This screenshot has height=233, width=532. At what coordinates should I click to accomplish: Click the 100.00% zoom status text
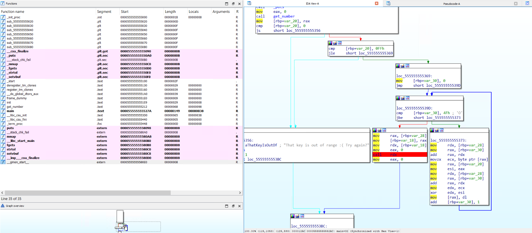250,231
